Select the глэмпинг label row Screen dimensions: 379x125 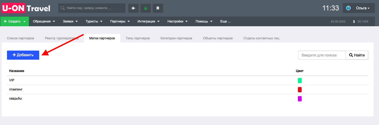click(x=187, y=89)
